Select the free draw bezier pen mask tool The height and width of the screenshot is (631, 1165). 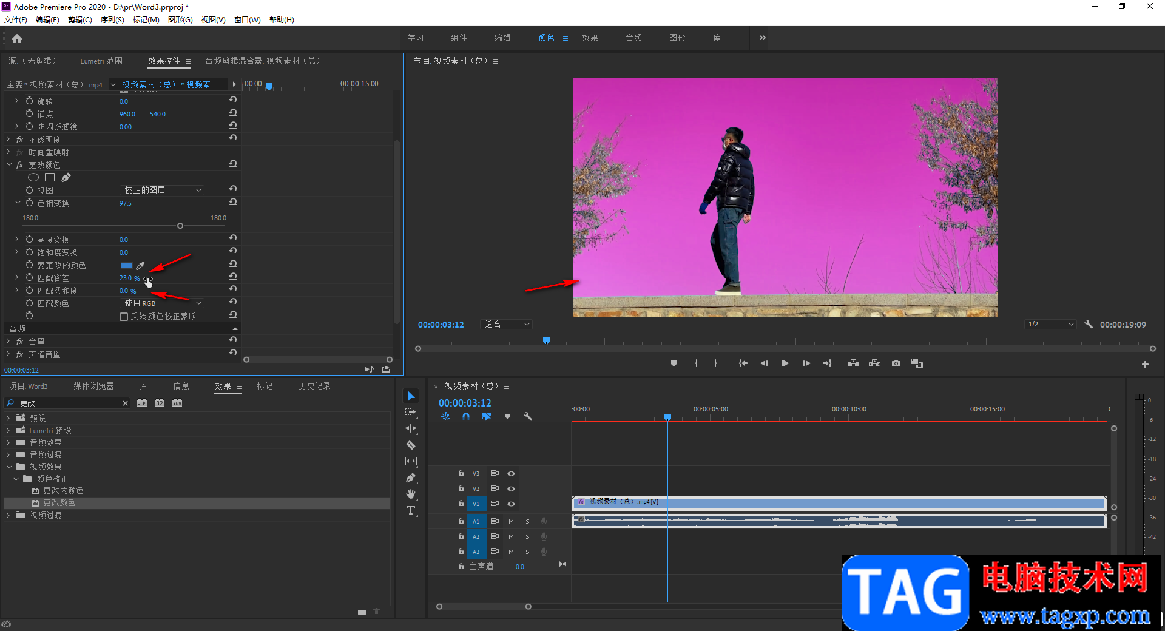pyautogui.click(x=66, y=177)
